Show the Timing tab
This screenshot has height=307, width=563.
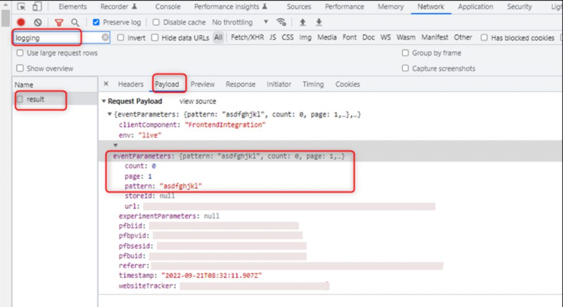pos(313,84)
